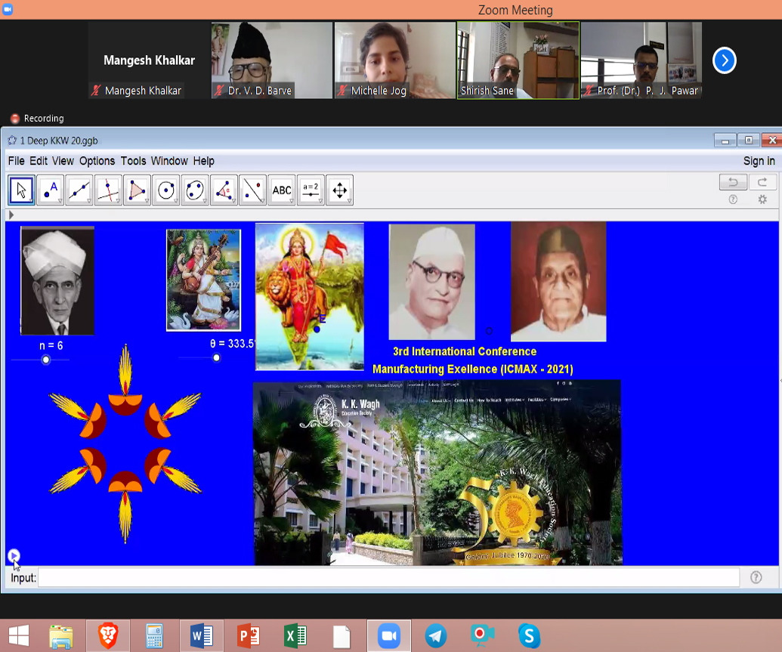Play the animation button in graphics view

(14, 555)
